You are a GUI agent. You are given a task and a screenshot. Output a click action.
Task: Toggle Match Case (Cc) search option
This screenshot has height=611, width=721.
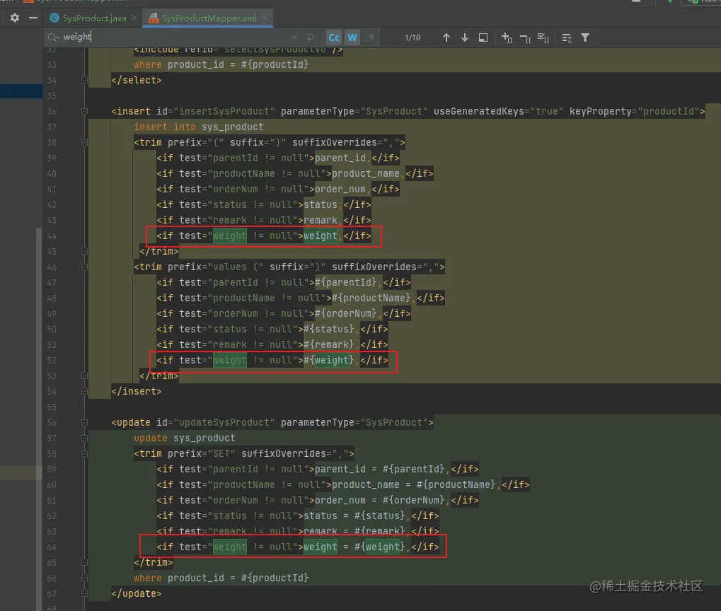click(x=333, y=37)
